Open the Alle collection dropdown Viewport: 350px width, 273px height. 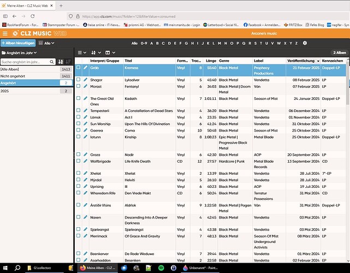pyautogui.click(x=46, y=43)
